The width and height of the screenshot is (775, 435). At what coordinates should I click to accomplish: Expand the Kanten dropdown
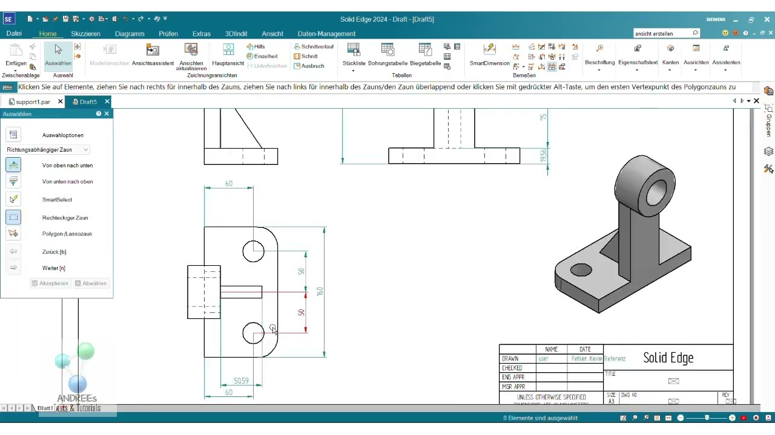670,69
